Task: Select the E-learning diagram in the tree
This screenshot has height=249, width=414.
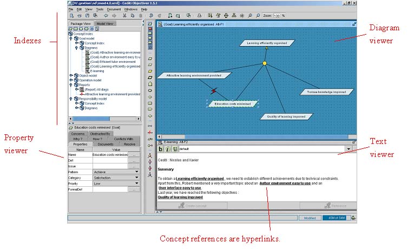Action: 97,71
